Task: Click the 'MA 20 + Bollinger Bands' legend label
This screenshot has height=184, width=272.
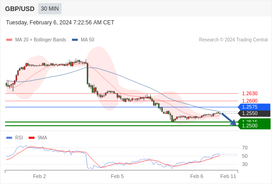Action: click(41, 40)
